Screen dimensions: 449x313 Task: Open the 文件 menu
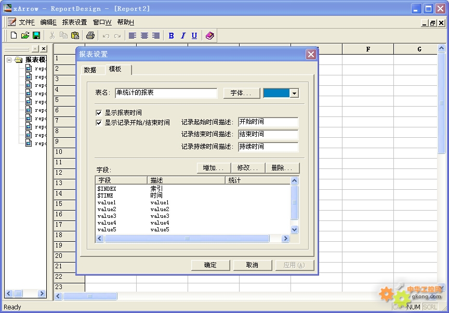point(26,22)
